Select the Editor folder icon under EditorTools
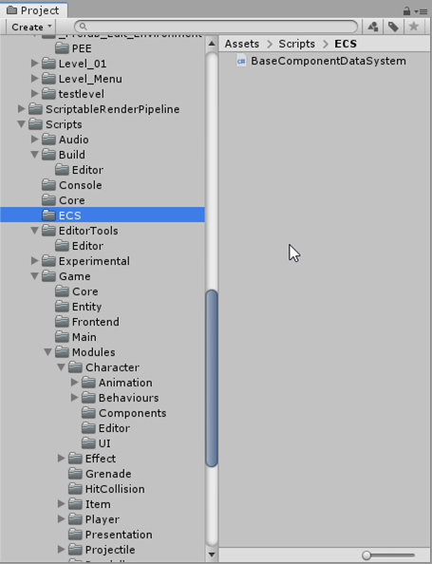Image resolution: width=432 pixels, height=564 pixels. pos(62,246)
